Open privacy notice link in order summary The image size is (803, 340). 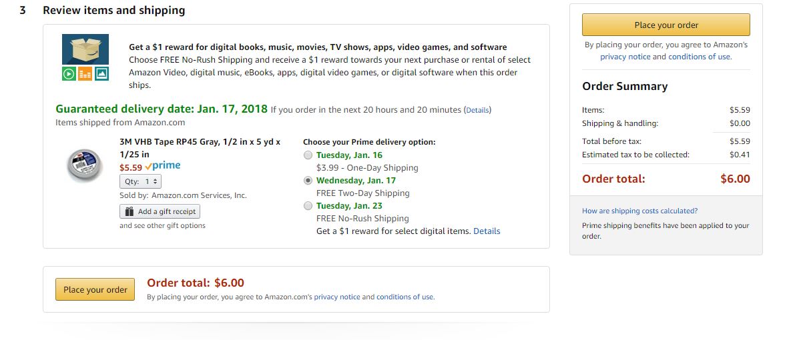625,57
